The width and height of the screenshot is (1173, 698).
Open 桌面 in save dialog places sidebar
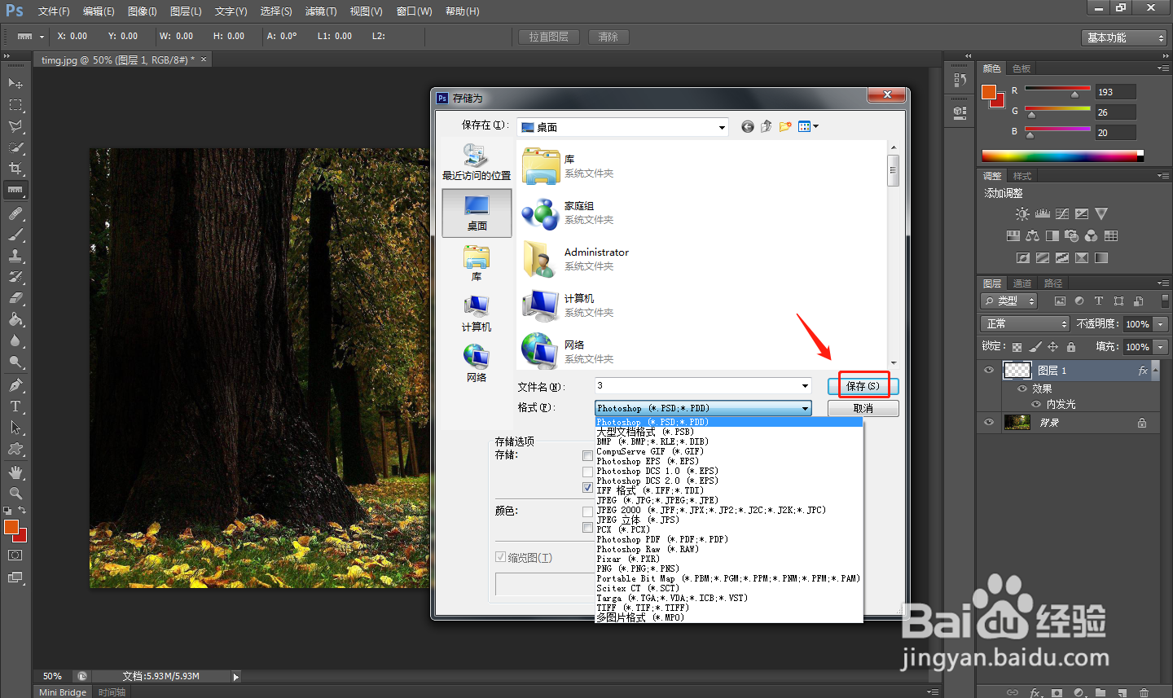click(477, 213)
